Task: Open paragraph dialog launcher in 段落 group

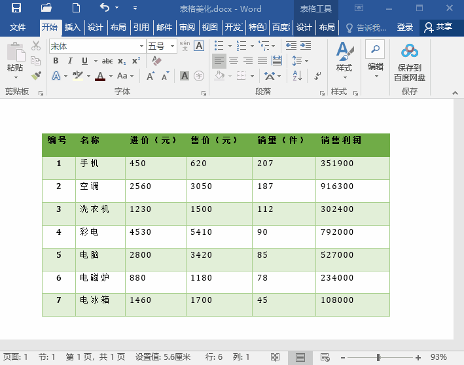Action: point(322,93)
